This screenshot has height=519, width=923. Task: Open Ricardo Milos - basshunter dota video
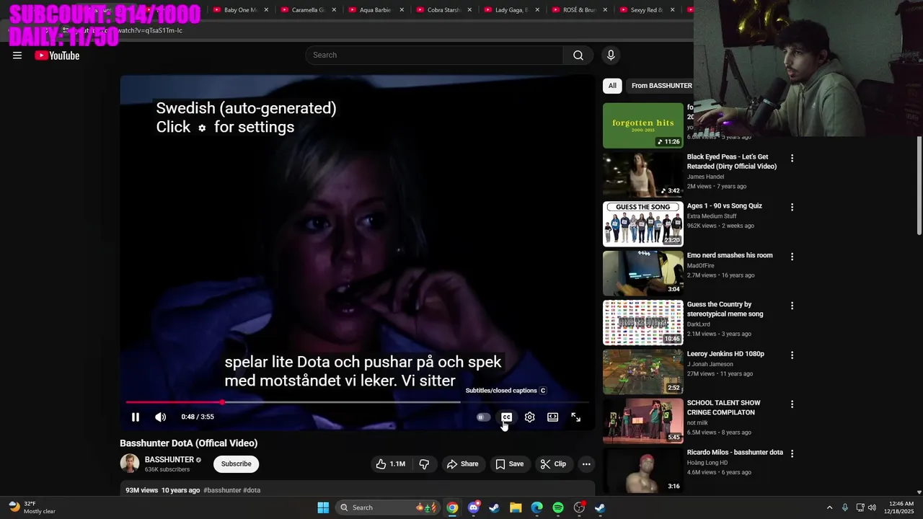(735, 453)
